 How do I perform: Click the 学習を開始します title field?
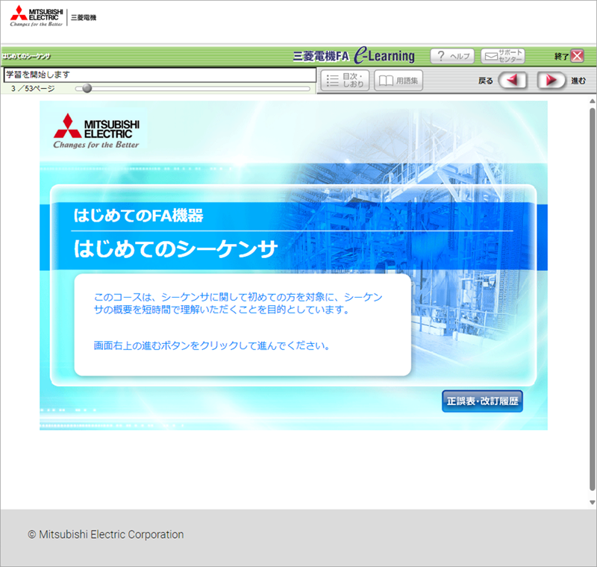(x=160, y=75)
